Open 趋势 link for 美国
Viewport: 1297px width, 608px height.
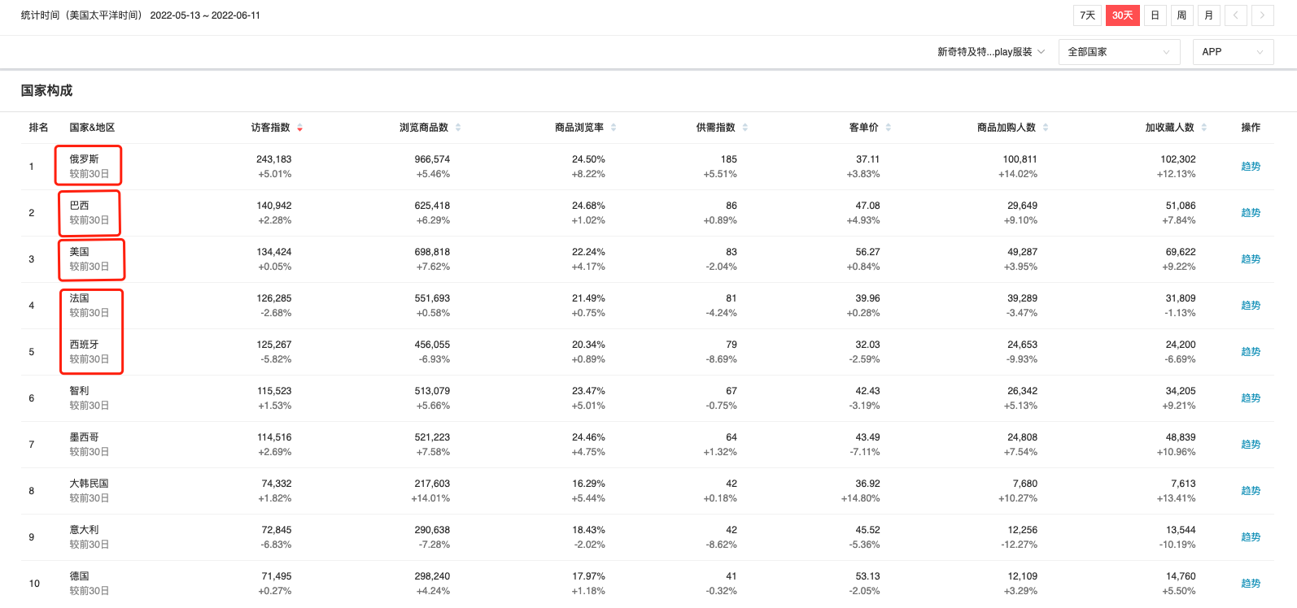(1251, 259)
